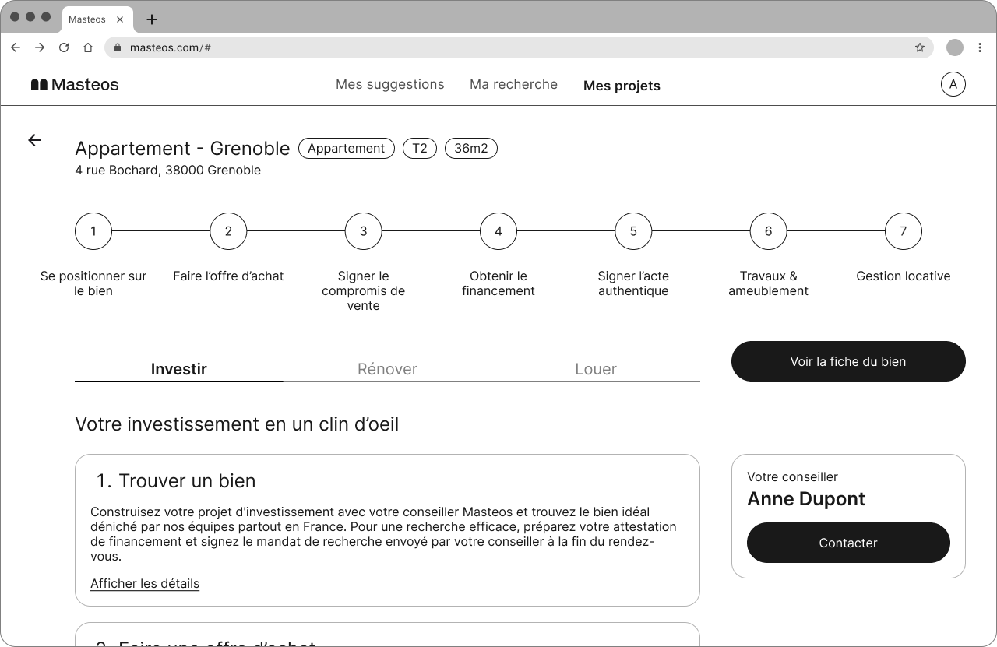Screen dimensions: 997x647
Task: Click the Obtenir le financement step label
Action: tap(498, 283)
